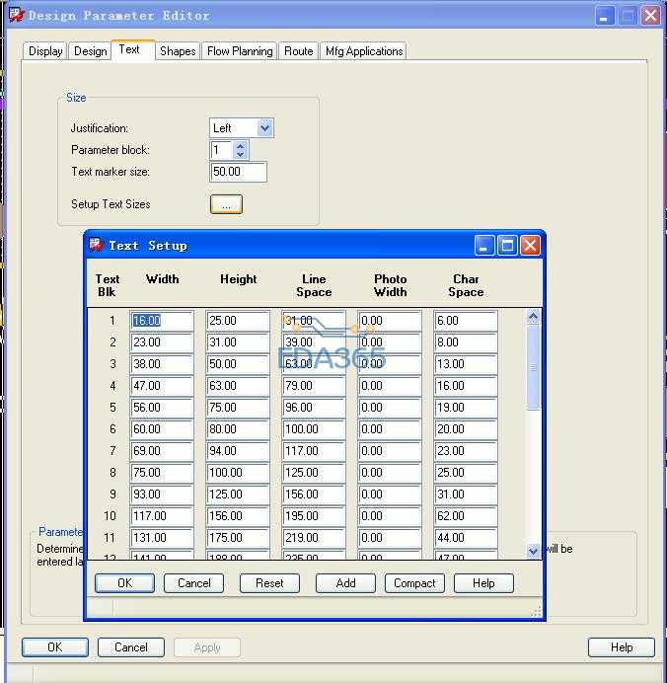Switch to the Shapes tab

pos(178,51)
